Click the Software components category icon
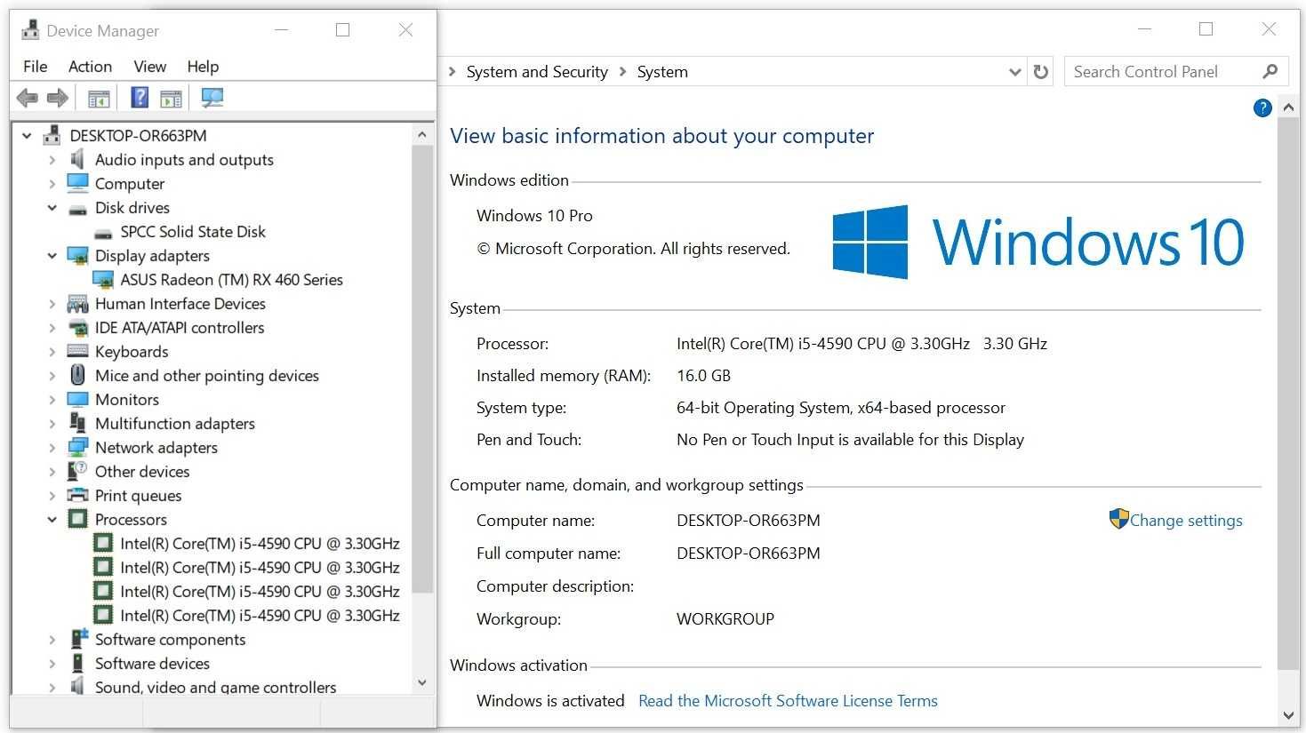 tap(78, 639)
